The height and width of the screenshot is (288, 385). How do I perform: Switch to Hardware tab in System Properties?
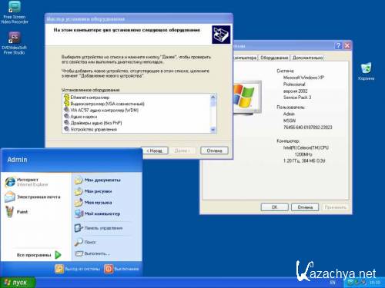[x=274, y=58]
